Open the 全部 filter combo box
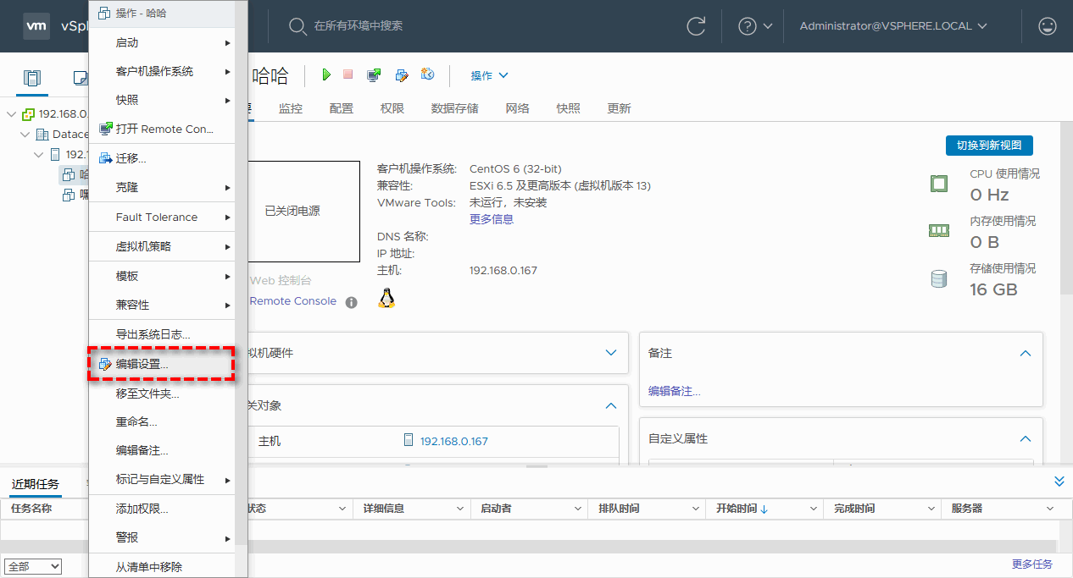Viewport: 1073px width, 578px height. (x=33, y=566)
